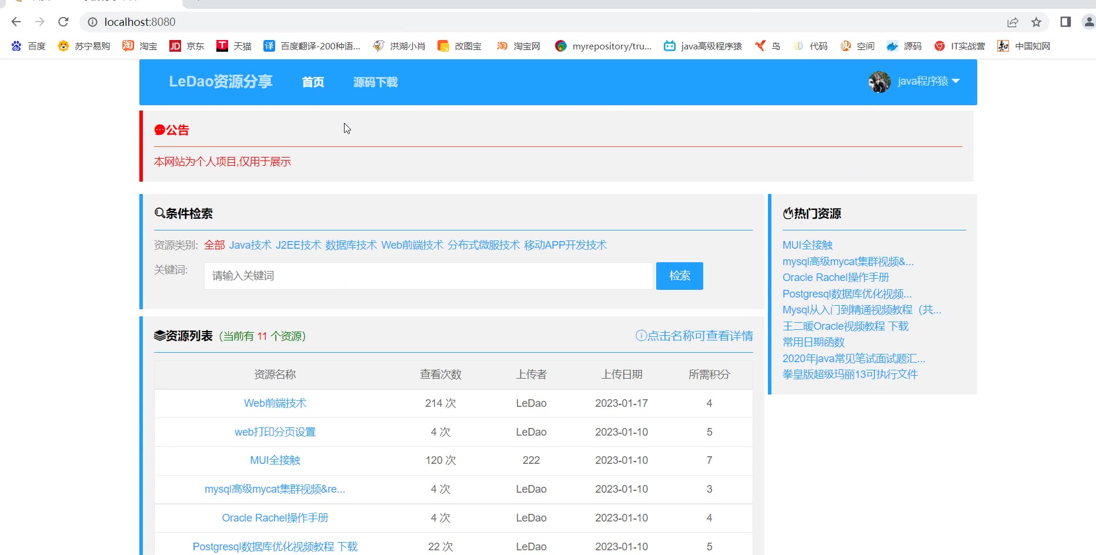Open hot resource Oracle Rachel操作手册

click(835, 277)
